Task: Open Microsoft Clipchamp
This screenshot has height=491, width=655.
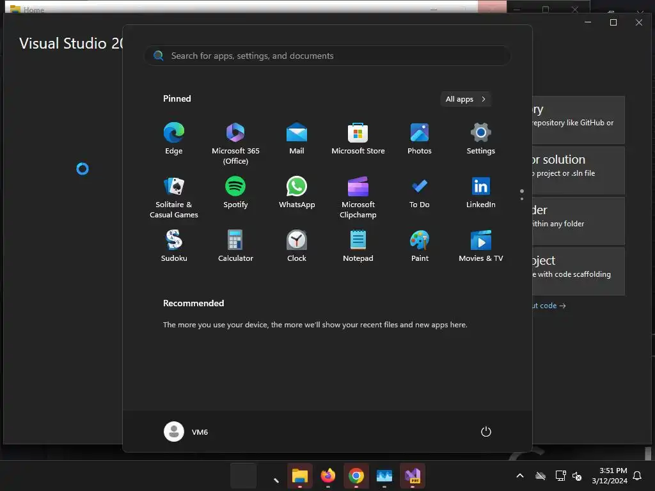Action: [358, 198]
